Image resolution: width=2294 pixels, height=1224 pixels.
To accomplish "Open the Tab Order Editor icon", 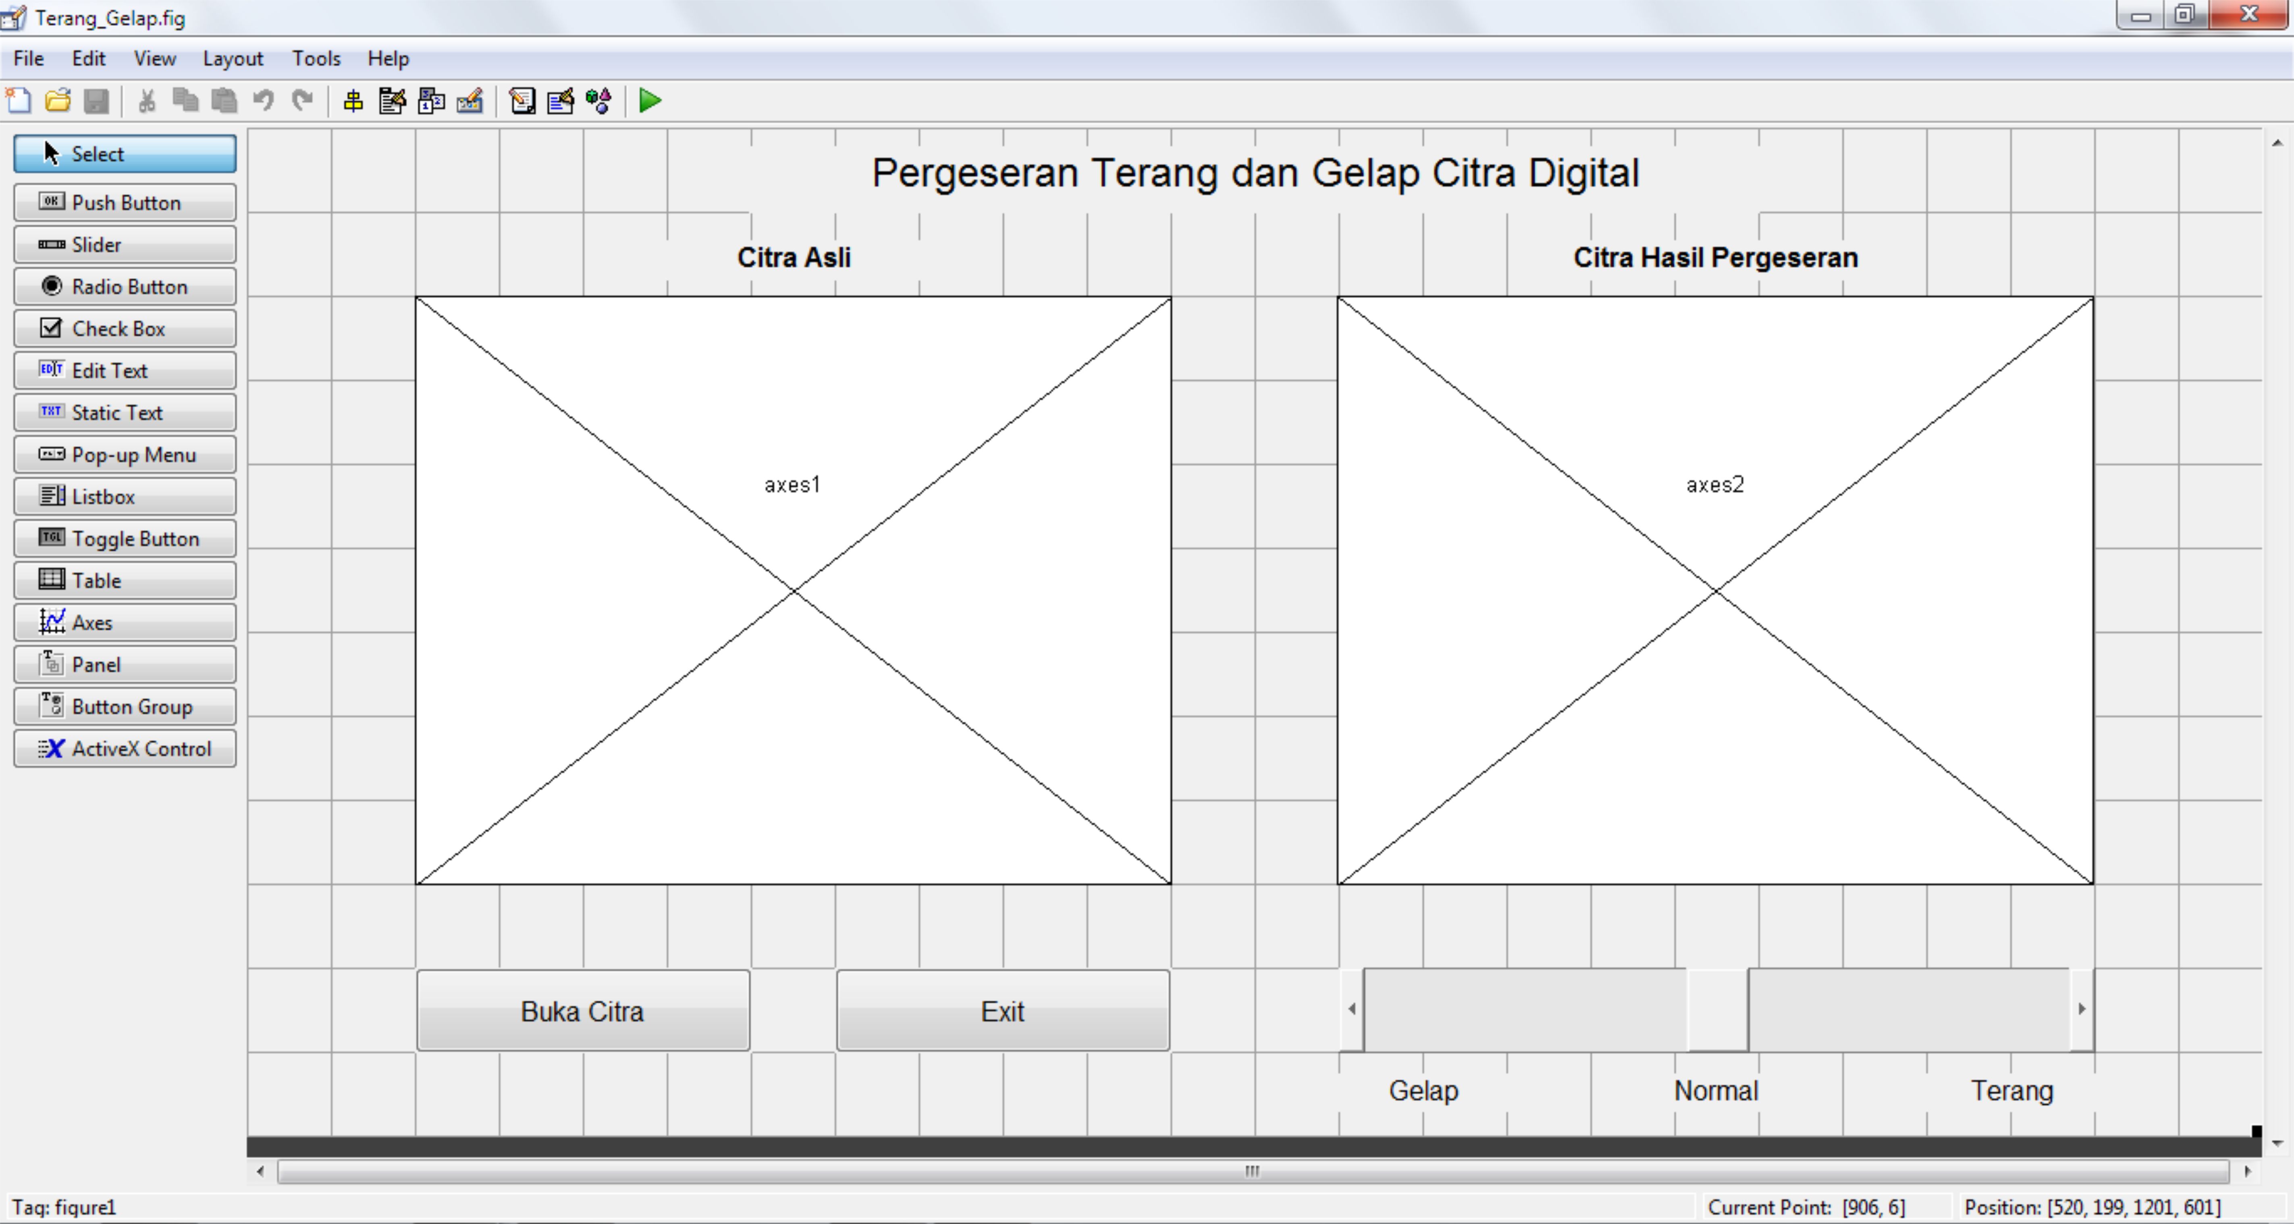I will click(x=431, y=101).
